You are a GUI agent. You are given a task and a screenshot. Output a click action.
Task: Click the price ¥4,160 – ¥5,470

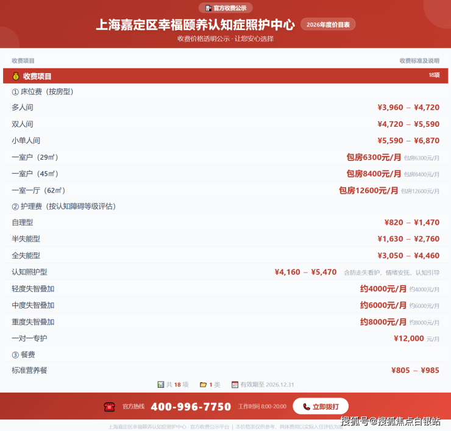[x=305, y=272]
